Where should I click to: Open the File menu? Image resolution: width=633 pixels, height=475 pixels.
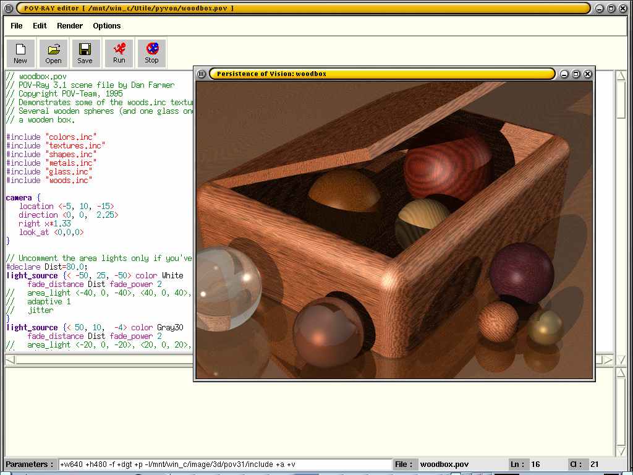coord(17,26)
